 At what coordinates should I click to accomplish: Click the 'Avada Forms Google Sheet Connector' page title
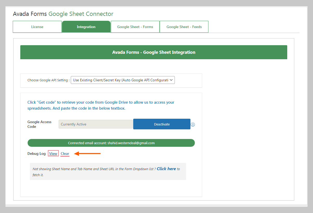(63, 14)
